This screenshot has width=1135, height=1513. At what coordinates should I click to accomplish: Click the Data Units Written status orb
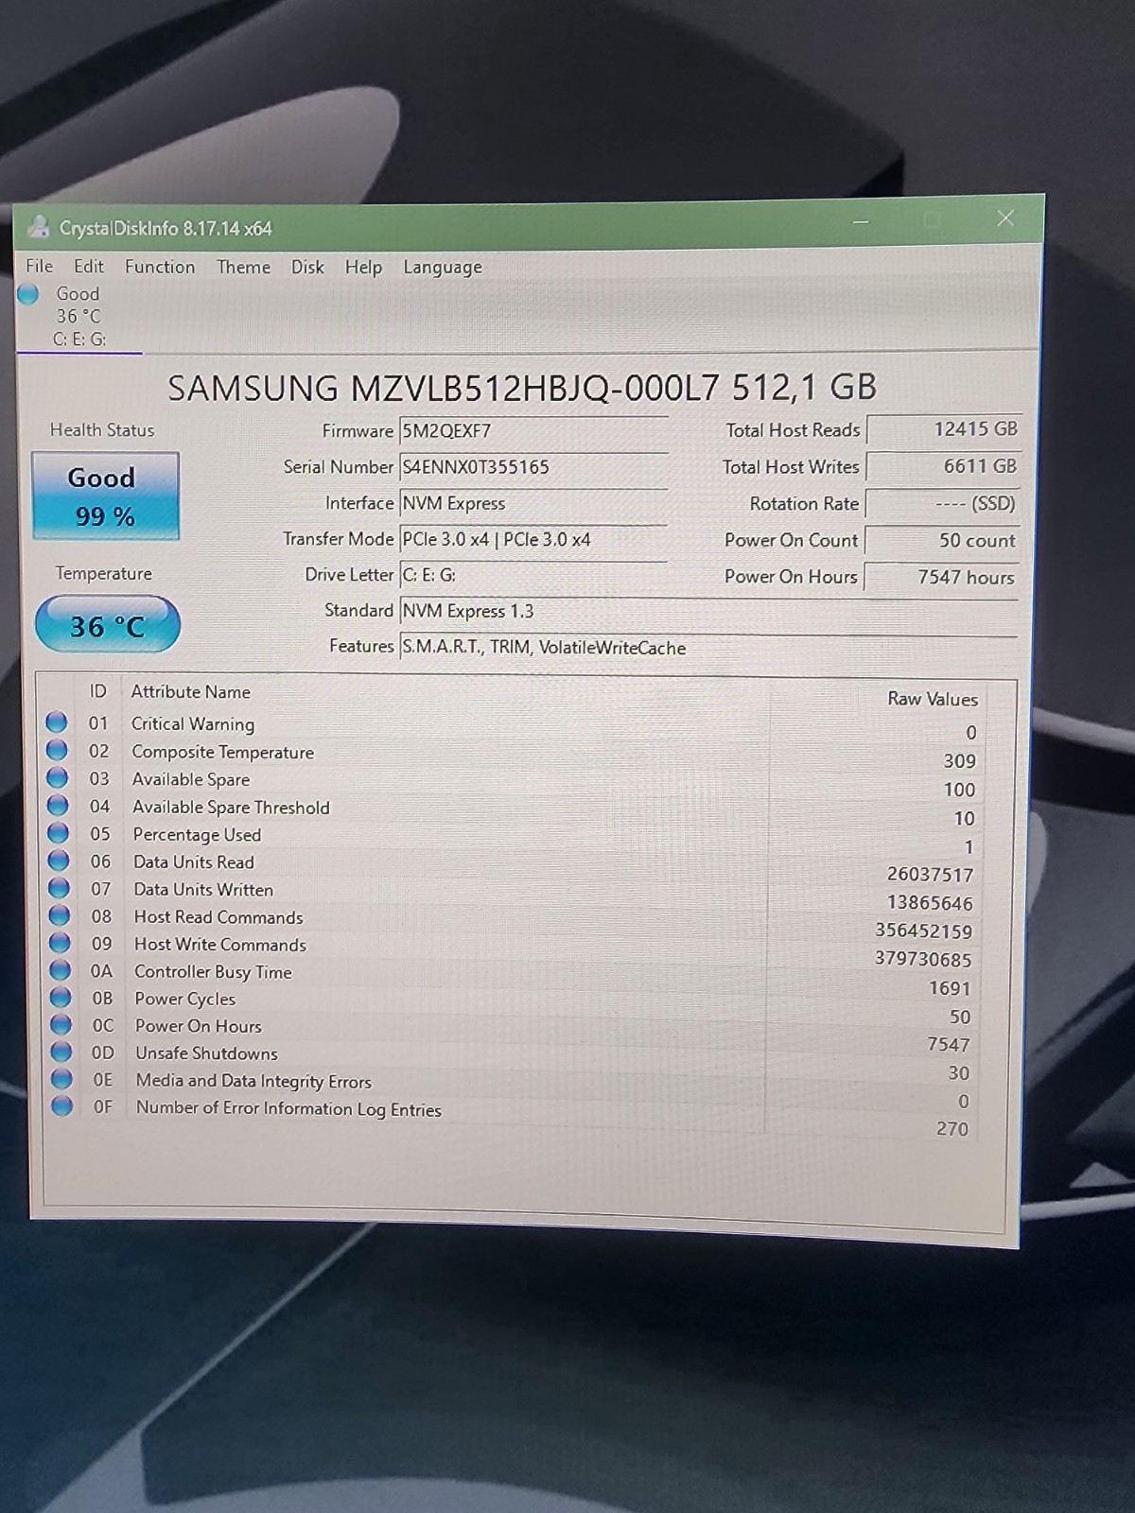(59, 888)
